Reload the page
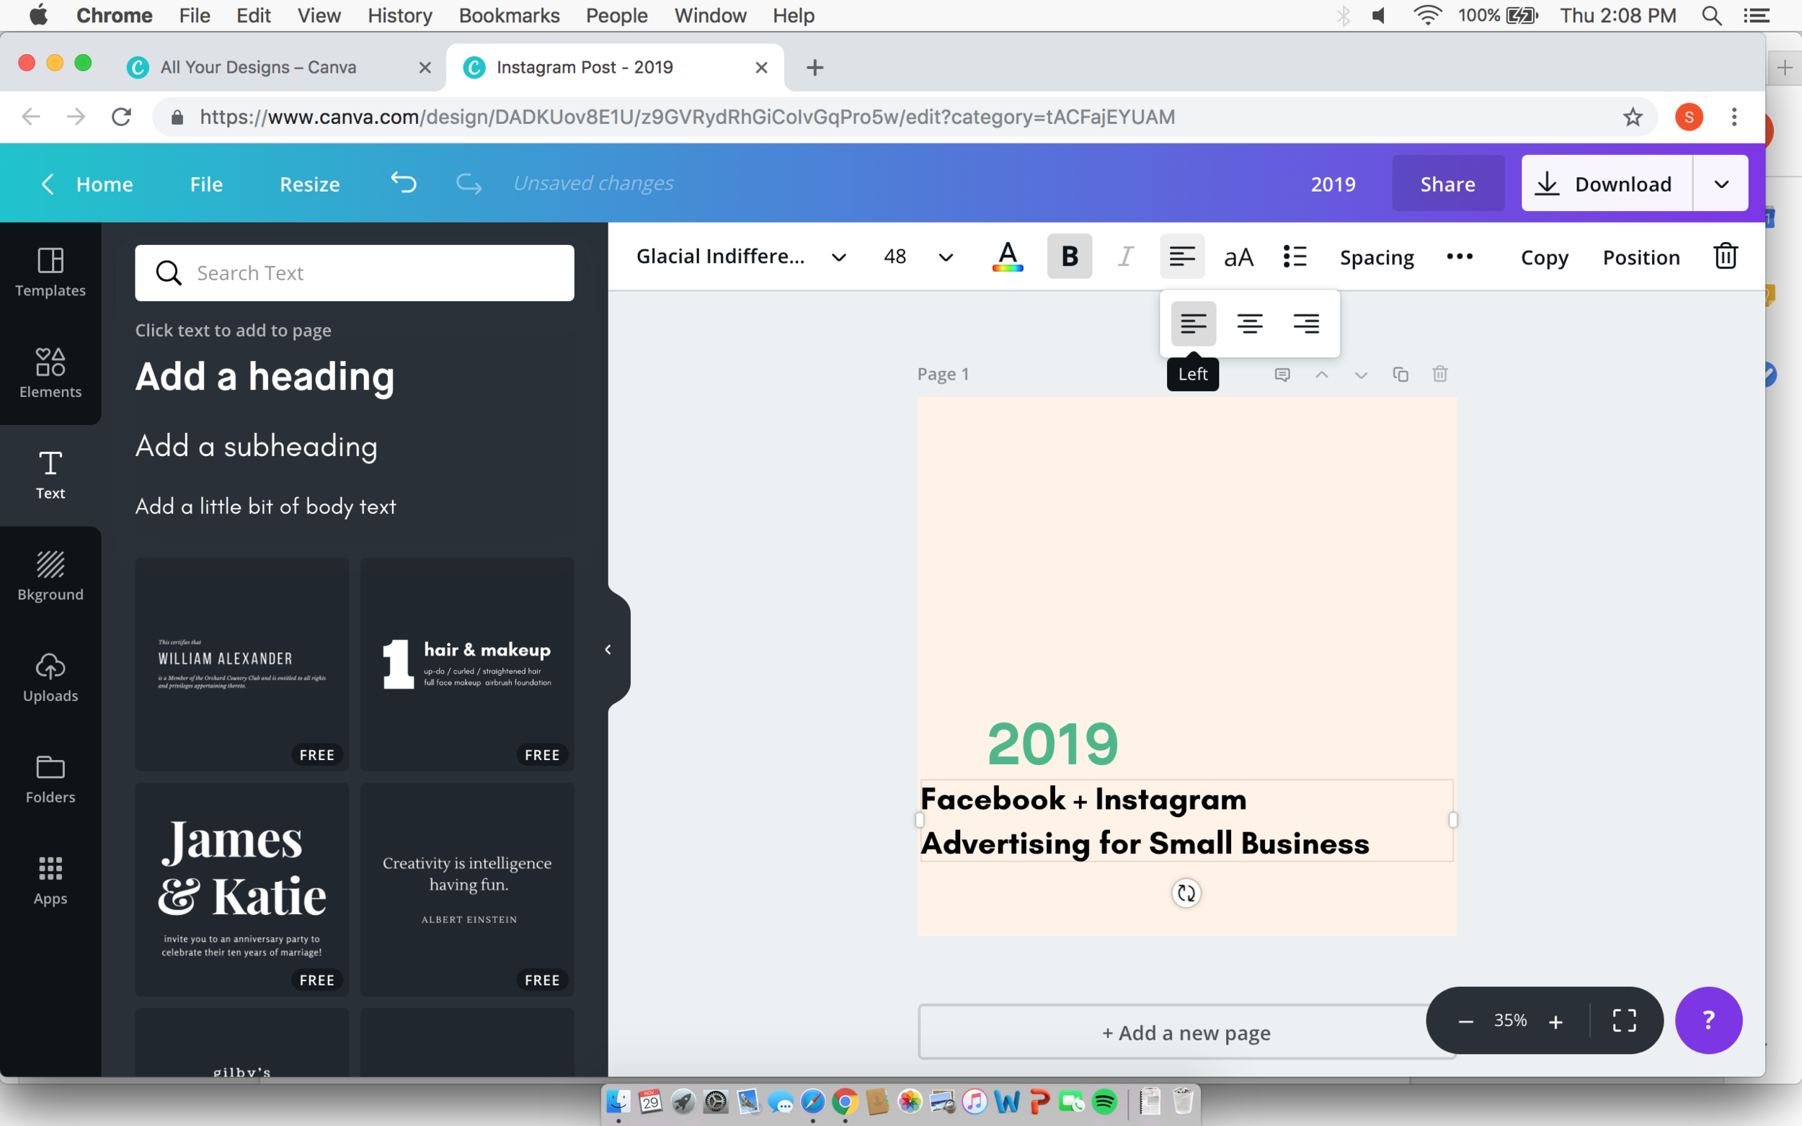 pos(121,117)
